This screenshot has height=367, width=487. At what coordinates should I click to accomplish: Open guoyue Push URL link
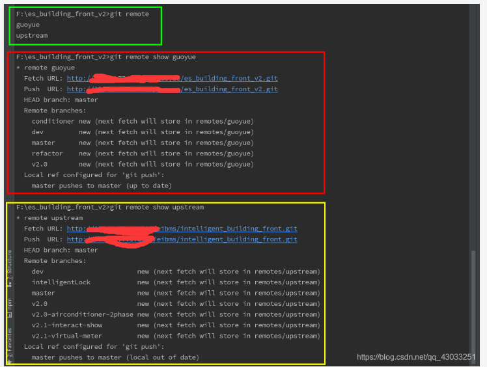coord(172,89)
